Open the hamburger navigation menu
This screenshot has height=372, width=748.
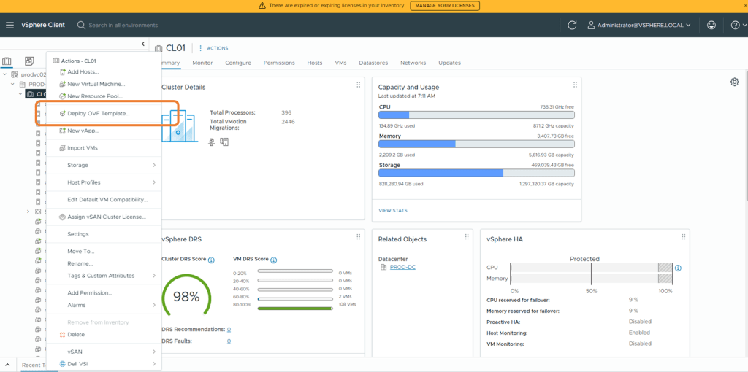(x=9, y=25)
